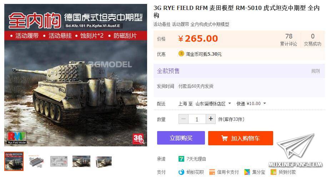Open the presale 规则 rules link

coord(315,71)
